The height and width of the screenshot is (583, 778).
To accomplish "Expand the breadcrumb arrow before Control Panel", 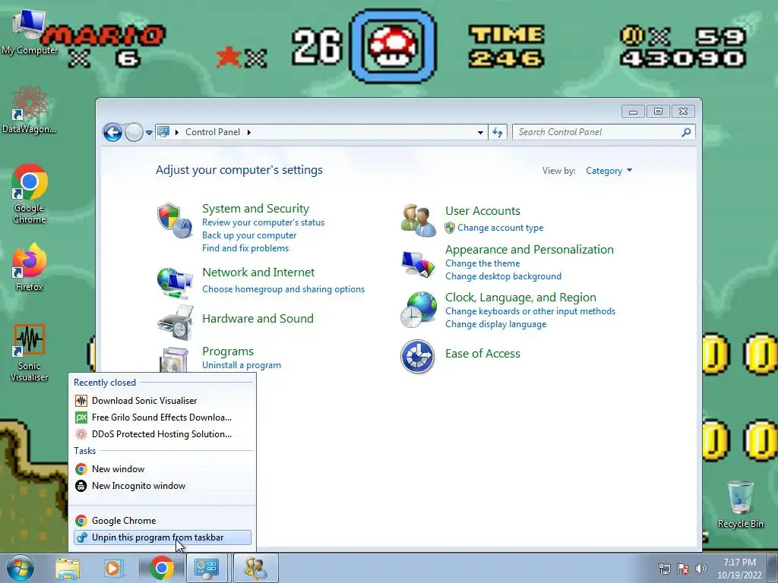I will [176, 132].
